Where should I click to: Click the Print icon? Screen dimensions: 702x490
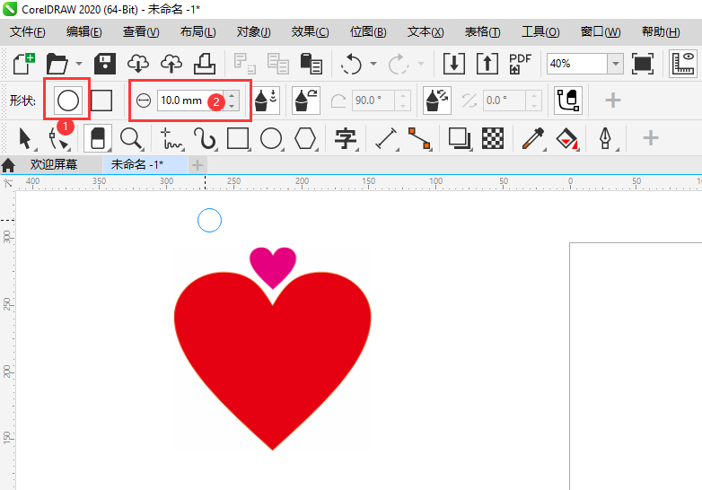[204, 64]
